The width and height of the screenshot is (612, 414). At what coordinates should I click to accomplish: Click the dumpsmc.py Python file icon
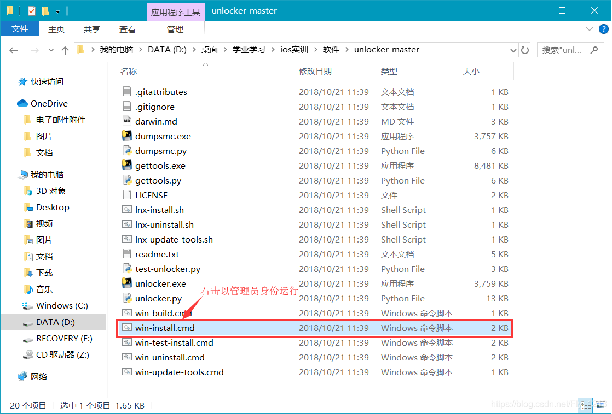point(127,151)
